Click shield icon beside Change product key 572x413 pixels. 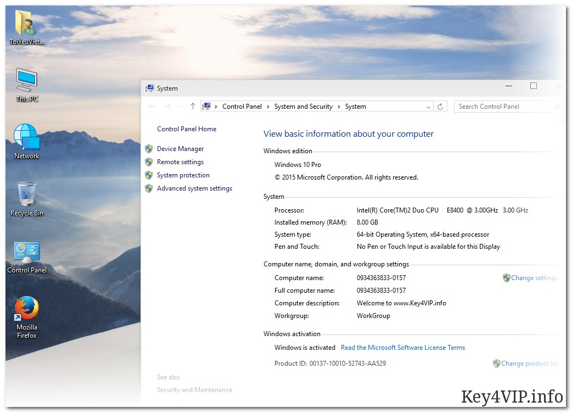pyautogui.click(x=496, y=364)
